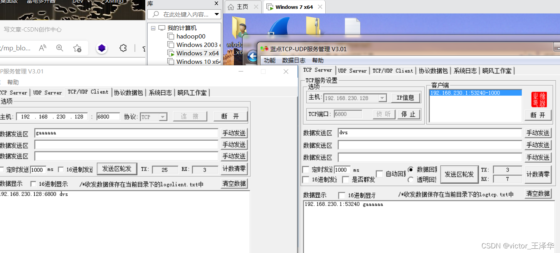Click 手动发送 next to gaaaaaa
The width and height of the screenshot is (560, 253).
pyautogui.click(x=234, y=133)
